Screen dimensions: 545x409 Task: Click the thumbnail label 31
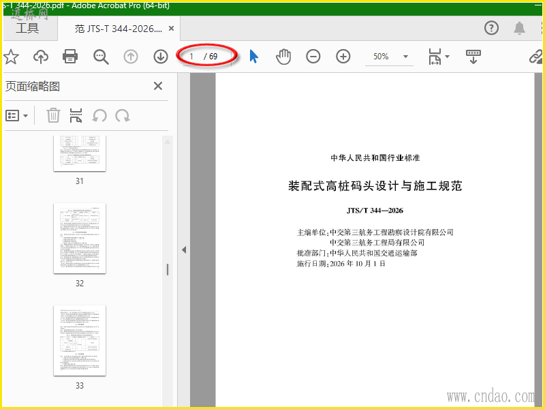[x=80, y=181]
